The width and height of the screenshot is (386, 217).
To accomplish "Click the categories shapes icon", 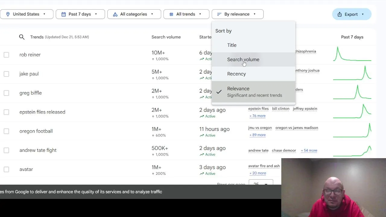I will (x=115, y=14).
